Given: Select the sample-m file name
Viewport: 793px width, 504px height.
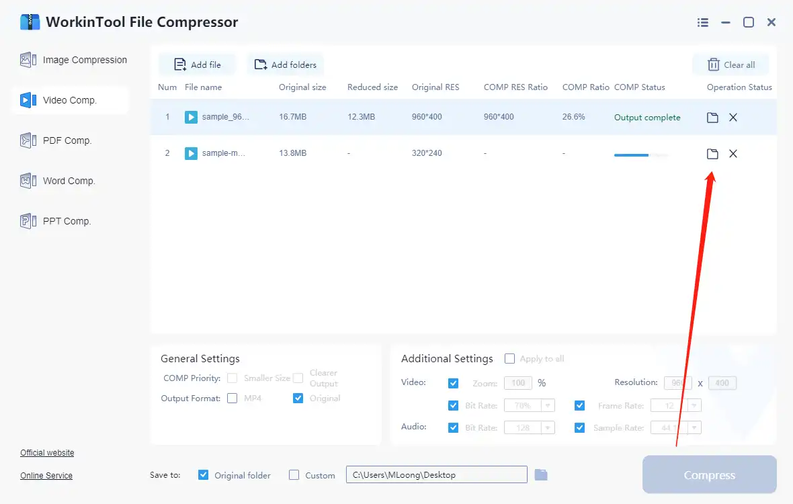Looking at the screenshot, I should pos(224,153).
